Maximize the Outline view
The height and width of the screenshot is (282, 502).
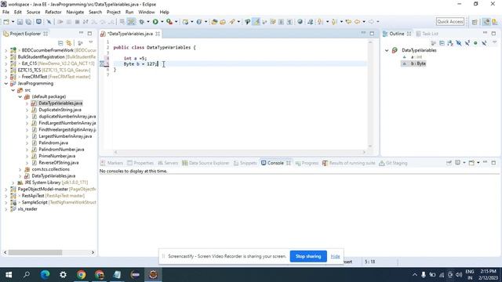(493, 33)
